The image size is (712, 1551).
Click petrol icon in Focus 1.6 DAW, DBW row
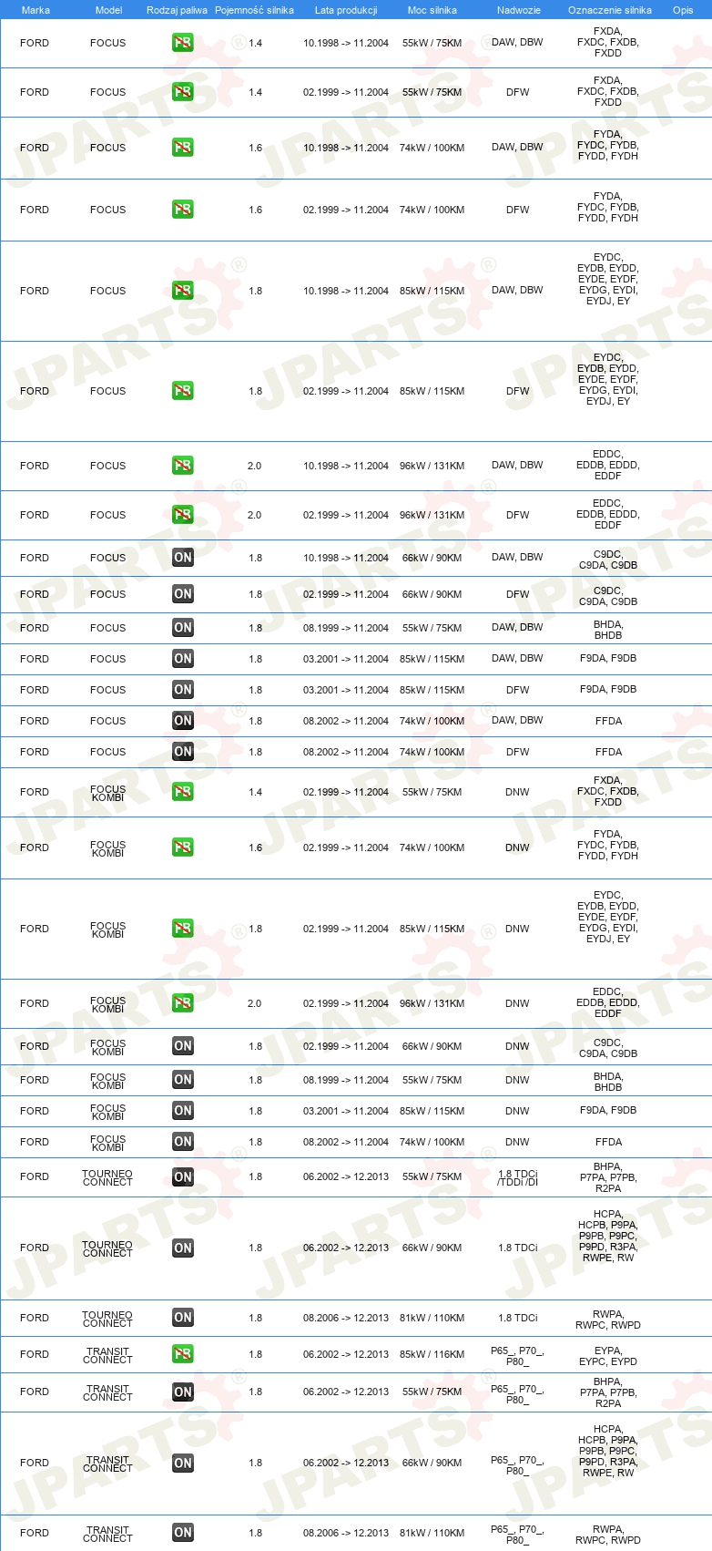pos(182,148)
